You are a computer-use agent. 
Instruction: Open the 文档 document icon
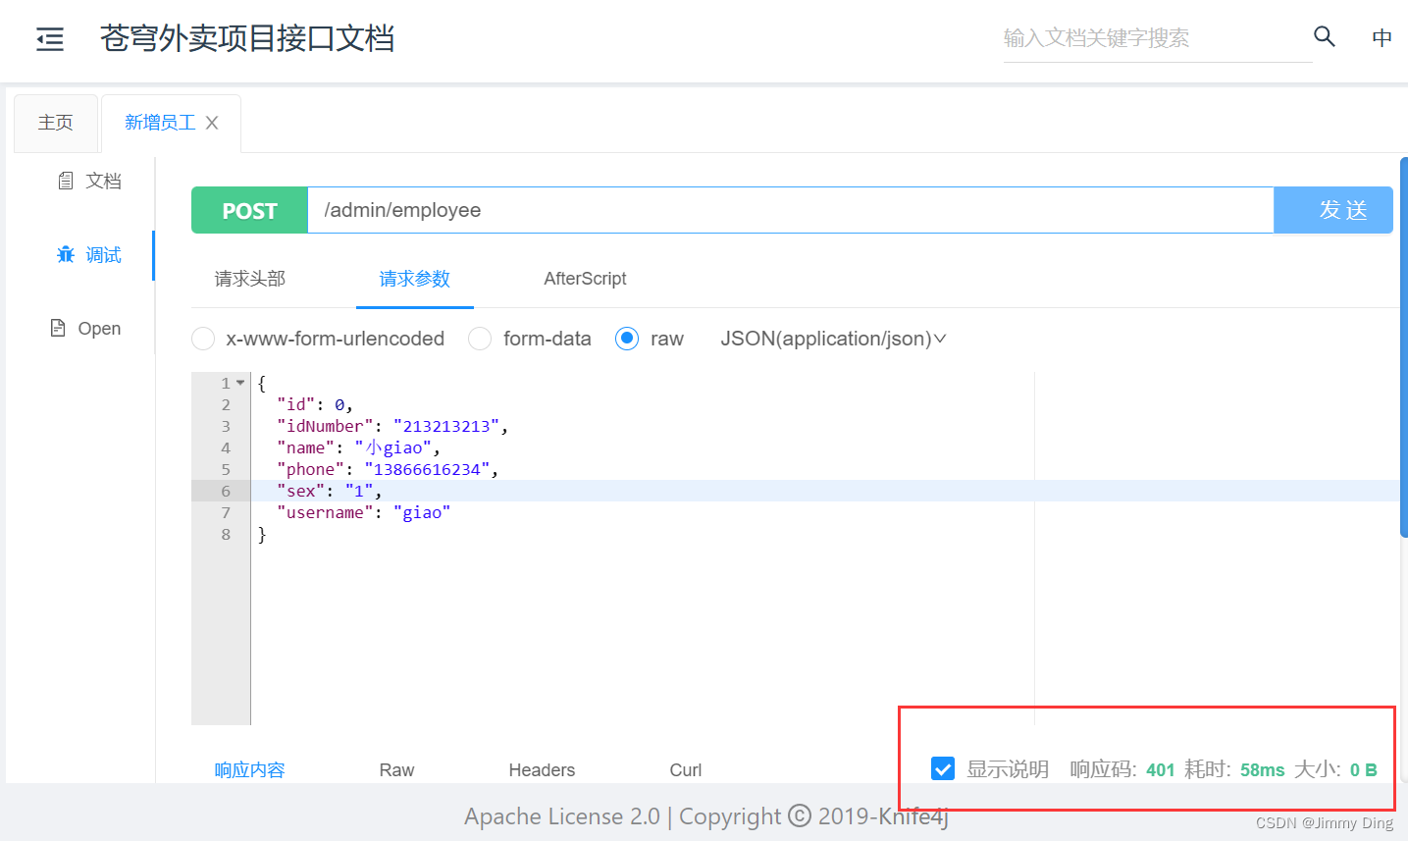[x=66, y=181]
